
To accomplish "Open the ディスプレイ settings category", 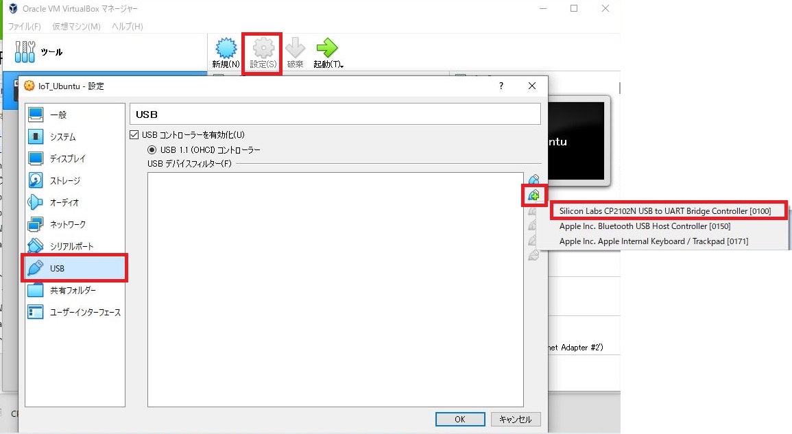I will 75,158.
